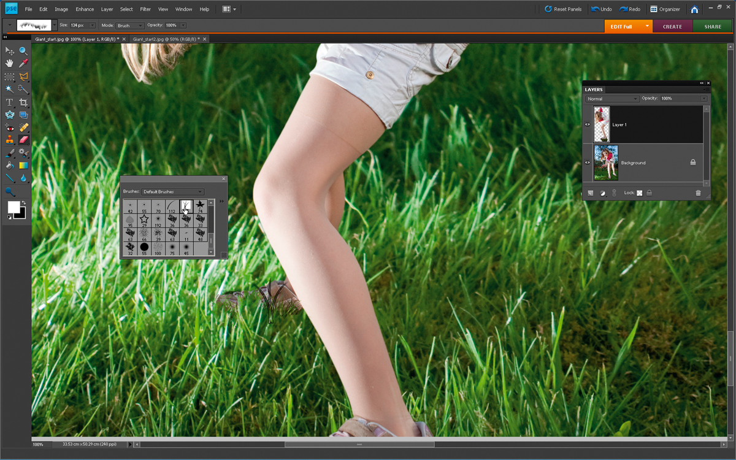Select the Crop tool
736x460 pixels.
point(23,102)
